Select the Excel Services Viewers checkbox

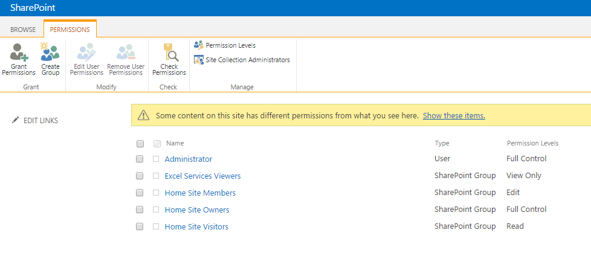tap(140, 176)
